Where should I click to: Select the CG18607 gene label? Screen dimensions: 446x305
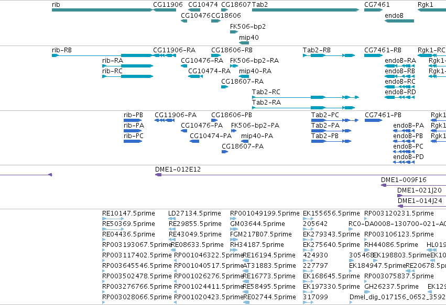[x=236, y=5]
